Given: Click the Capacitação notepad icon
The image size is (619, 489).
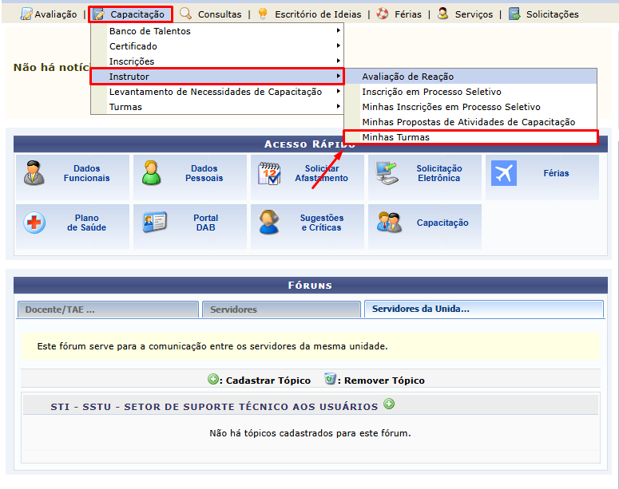Looking at the screenshot, I should (x=98, y=14).
